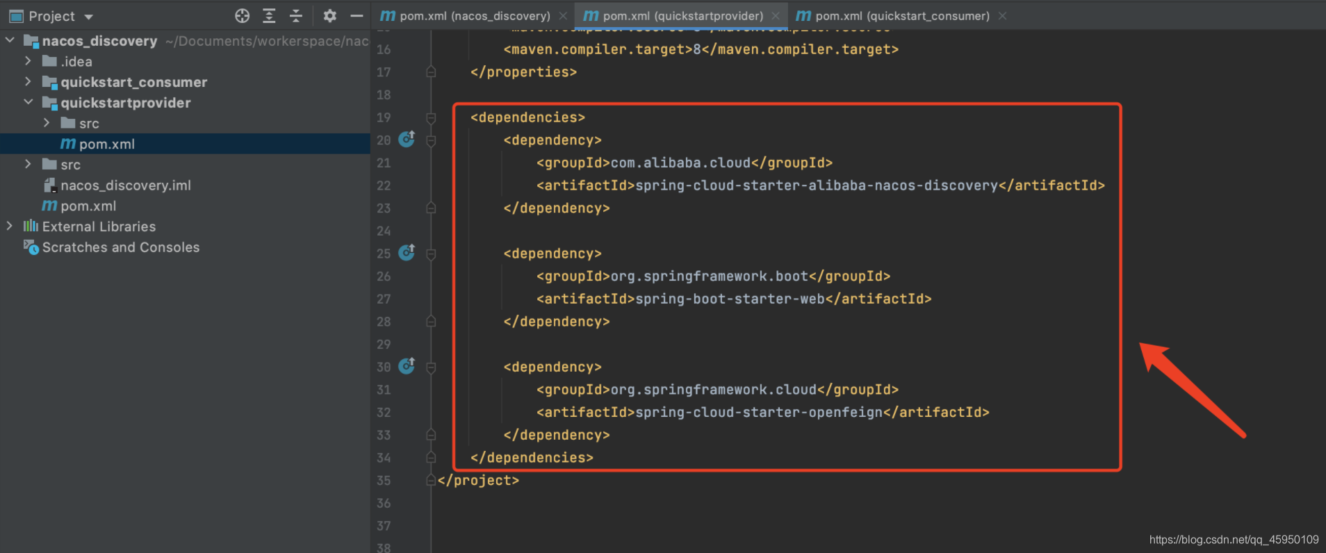
Task: Click spring-boot-starter-web artifactId text
Action: pos(730,299)
